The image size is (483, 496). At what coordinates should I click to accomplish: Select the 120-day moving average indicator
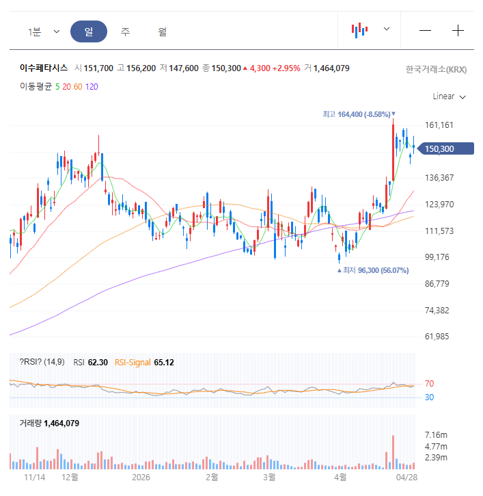click(92, 87)
